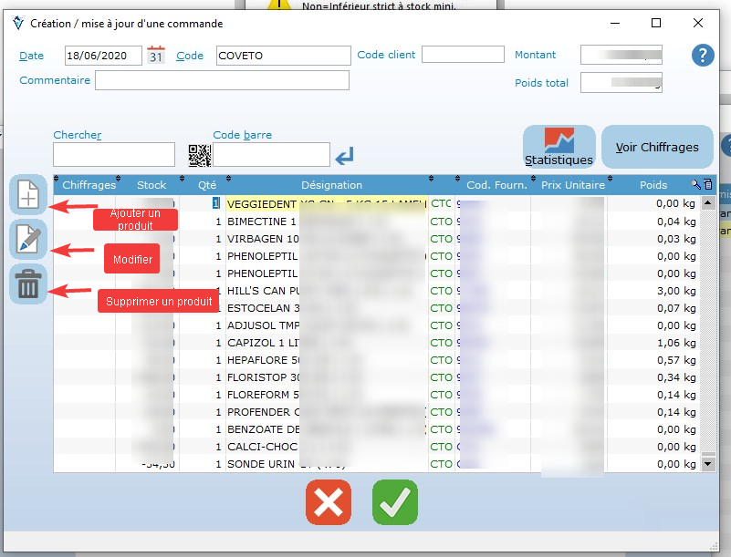Click inside the Date field
This screenshot has width=731, height=557.
(x=103, y=56)
